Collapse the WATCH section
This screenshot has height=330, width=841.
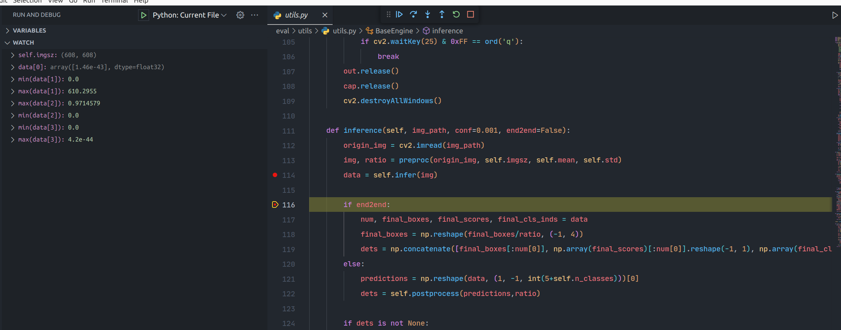coord(7,42)
